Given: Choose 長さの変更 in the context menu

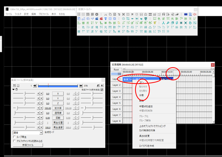Looking at the screenshot, I should tap(144, 136).
